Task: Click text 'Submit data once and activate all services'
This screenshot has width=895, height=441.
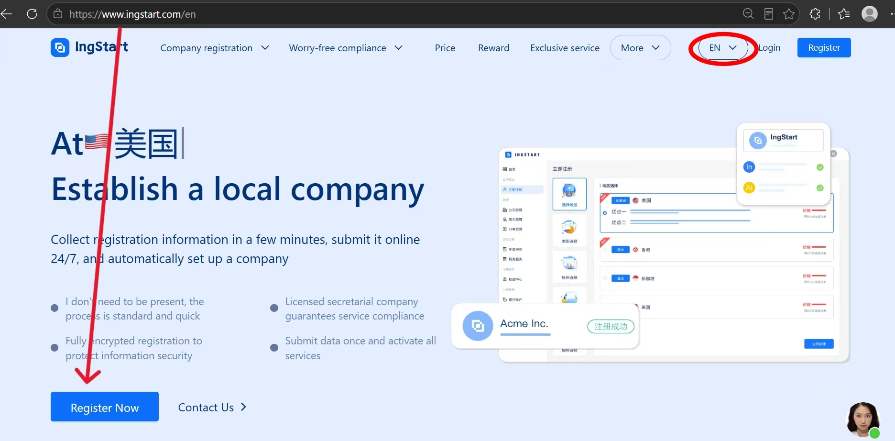Action: (360, 348)
